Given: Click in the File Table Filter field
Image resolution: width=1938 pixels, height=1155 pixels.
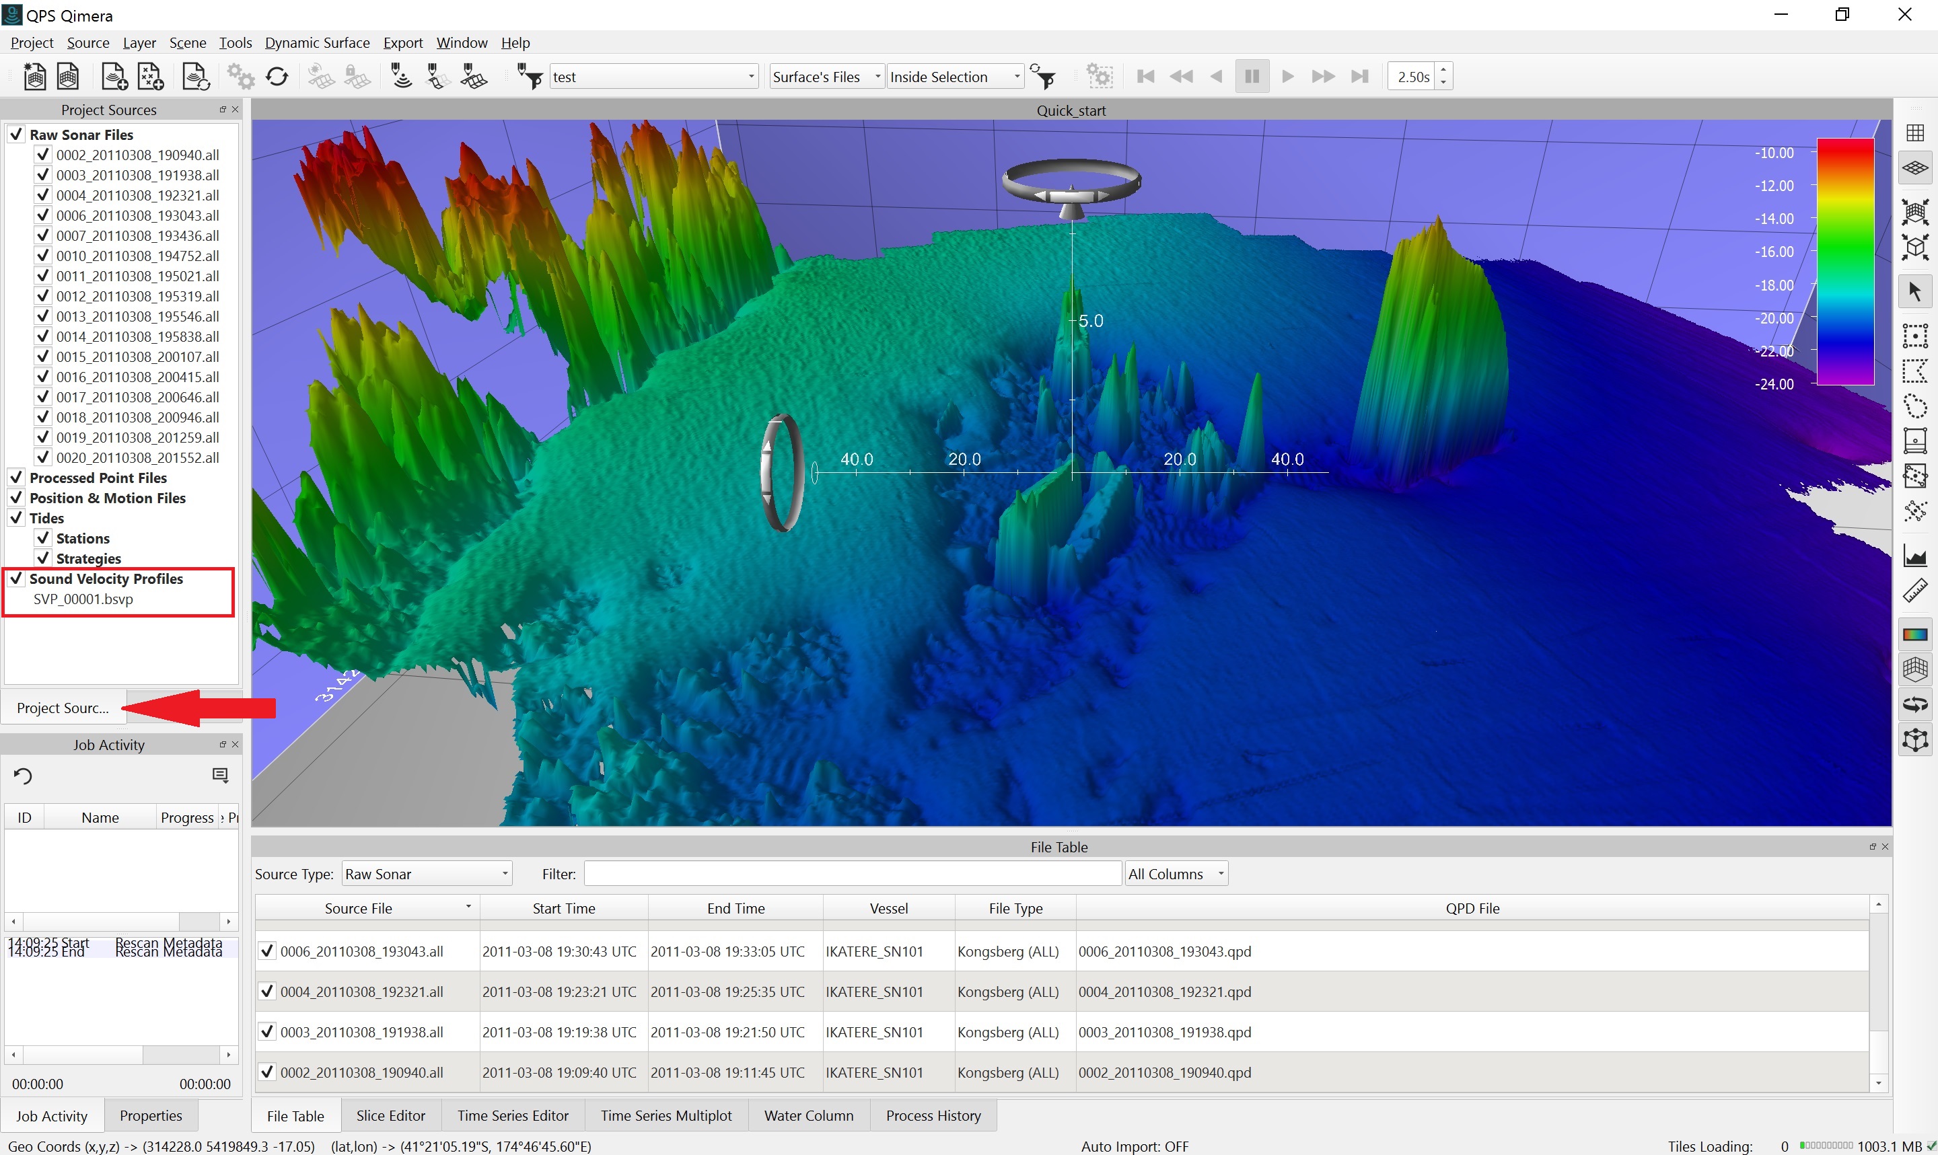Looking at the screenshot, I should [851, 874].
